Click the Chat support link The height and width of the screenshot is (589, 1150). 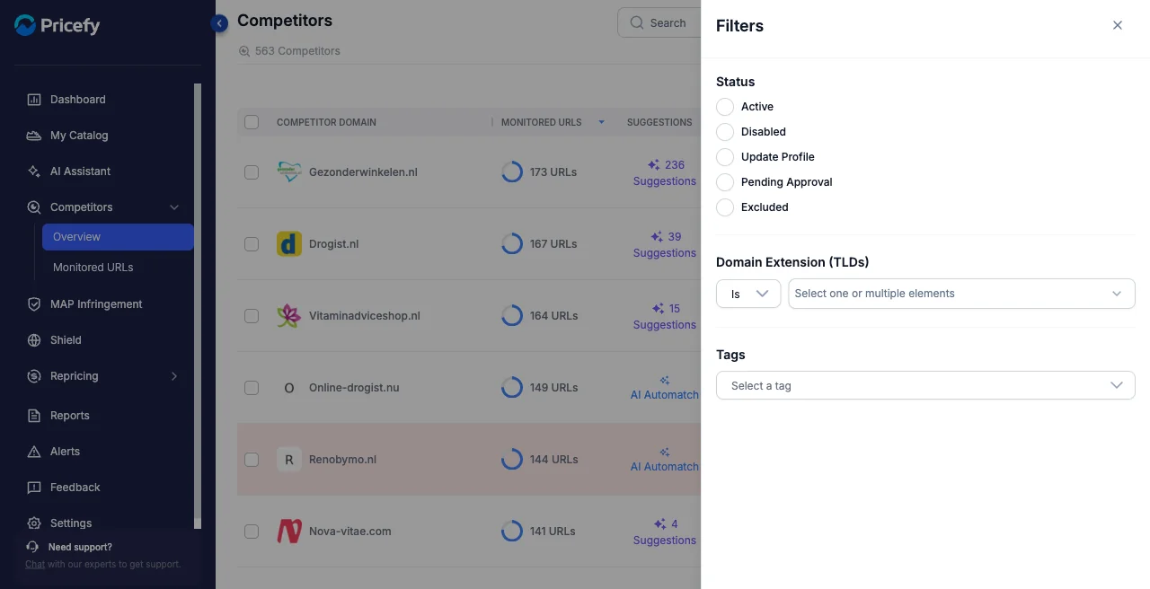pyautogui.click(x=35, y=565)
